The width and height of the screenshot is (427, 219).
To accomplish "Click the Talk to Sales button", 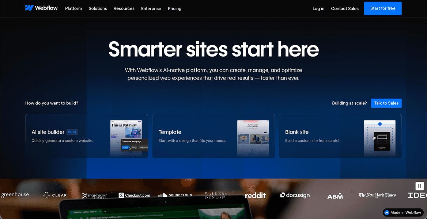I will click(386, 103).
